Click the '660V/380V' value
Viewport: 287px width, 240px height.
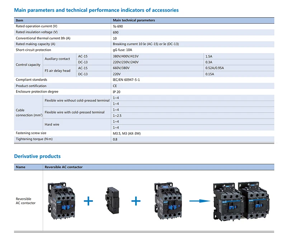[x=121, y=68]
